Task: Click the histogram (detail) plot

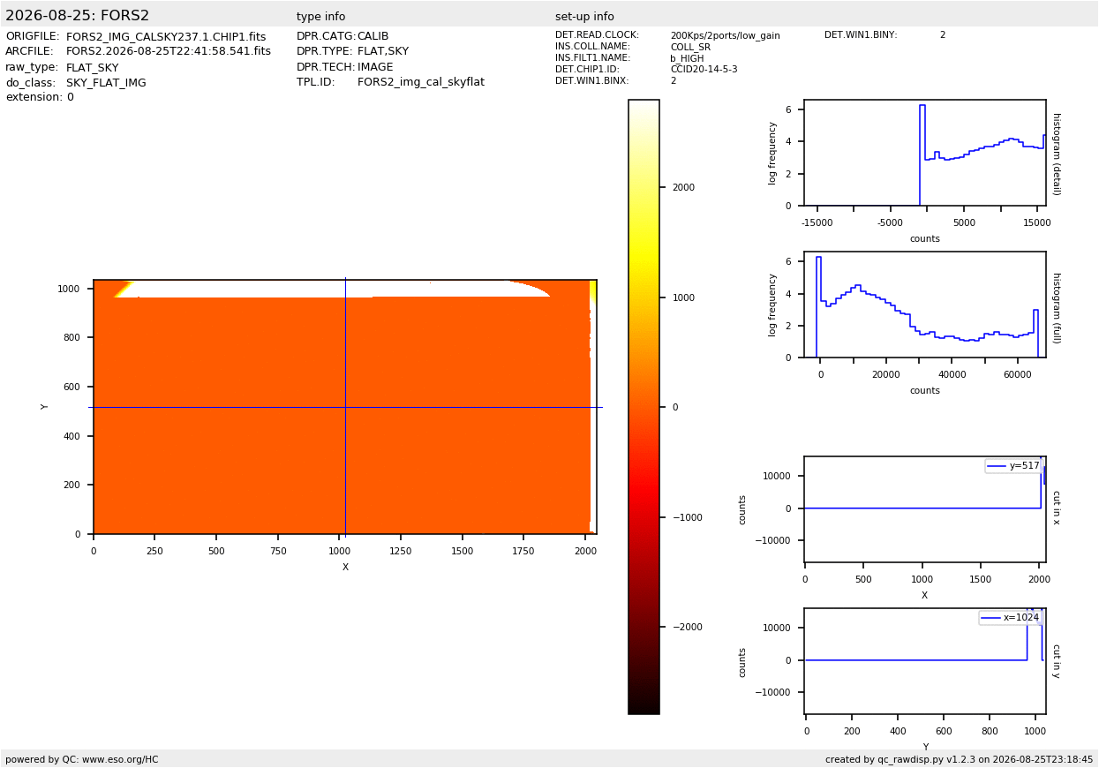Action: click(925, 153)
